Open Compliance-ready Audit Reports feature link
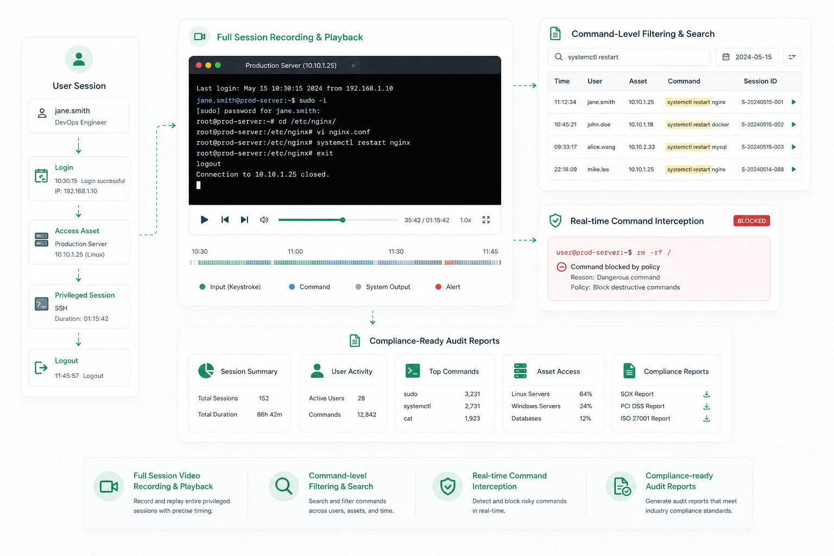The width and height of the screenshot is (834, 556). click(x=679, y=481)
